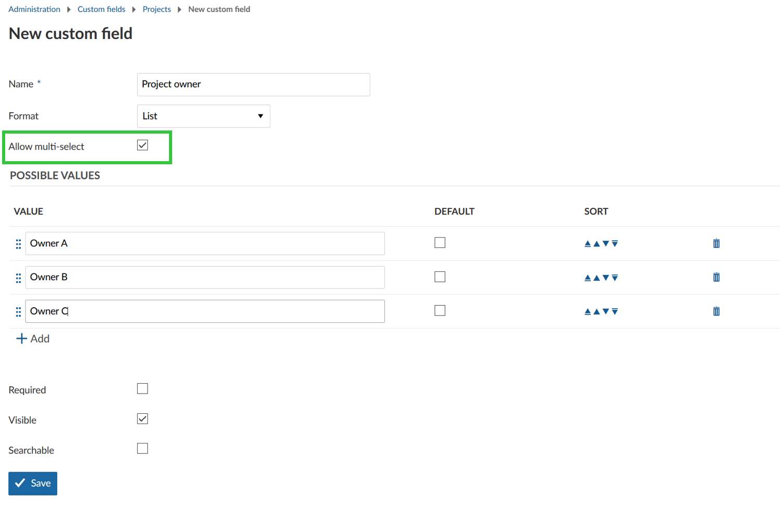Move Owner B to the bottom of the list
The width and height of the screenshot is (780, 510).
coord(615,277)
